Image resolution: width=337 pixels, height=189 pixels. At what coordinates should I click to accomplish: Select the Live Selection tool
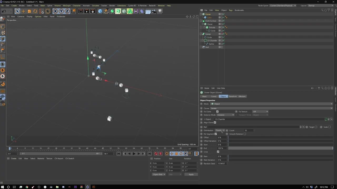click(x=17, y=11)
